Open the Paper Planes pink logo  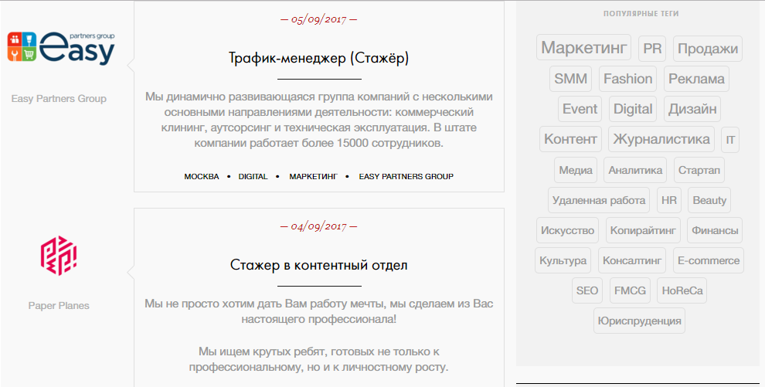pyautogui.click(x=59, y=256)
